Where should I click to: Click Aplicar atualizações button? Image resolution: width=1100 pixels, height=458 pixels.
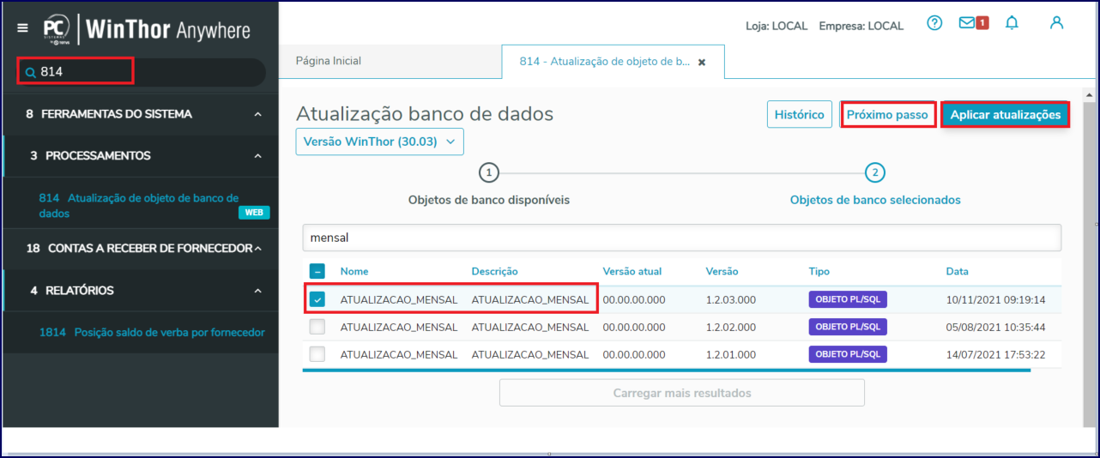click(x=1006, y=114)
